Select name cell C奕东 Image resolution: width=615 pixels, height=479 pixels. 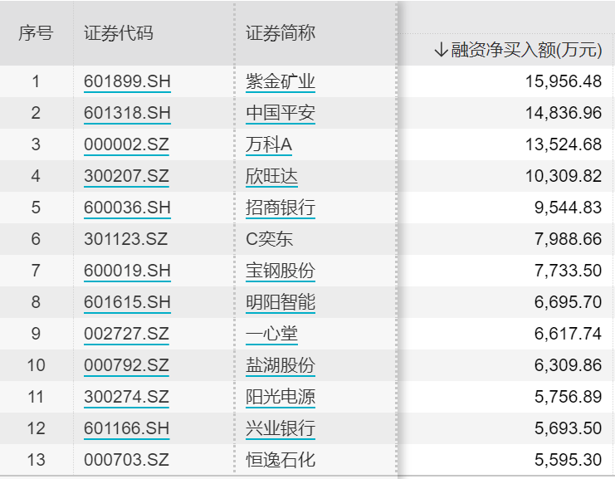(269, 239)
